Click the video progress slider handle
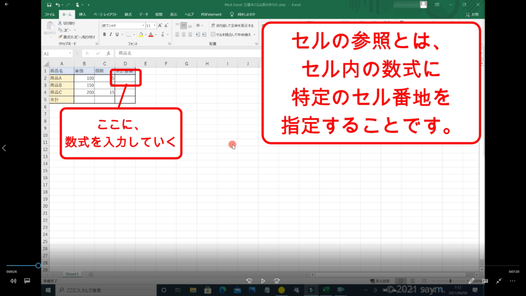 [38, 266]
